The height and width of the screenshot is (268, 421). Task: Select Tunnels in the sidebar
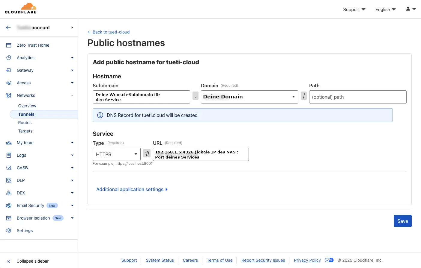[26, 114]
